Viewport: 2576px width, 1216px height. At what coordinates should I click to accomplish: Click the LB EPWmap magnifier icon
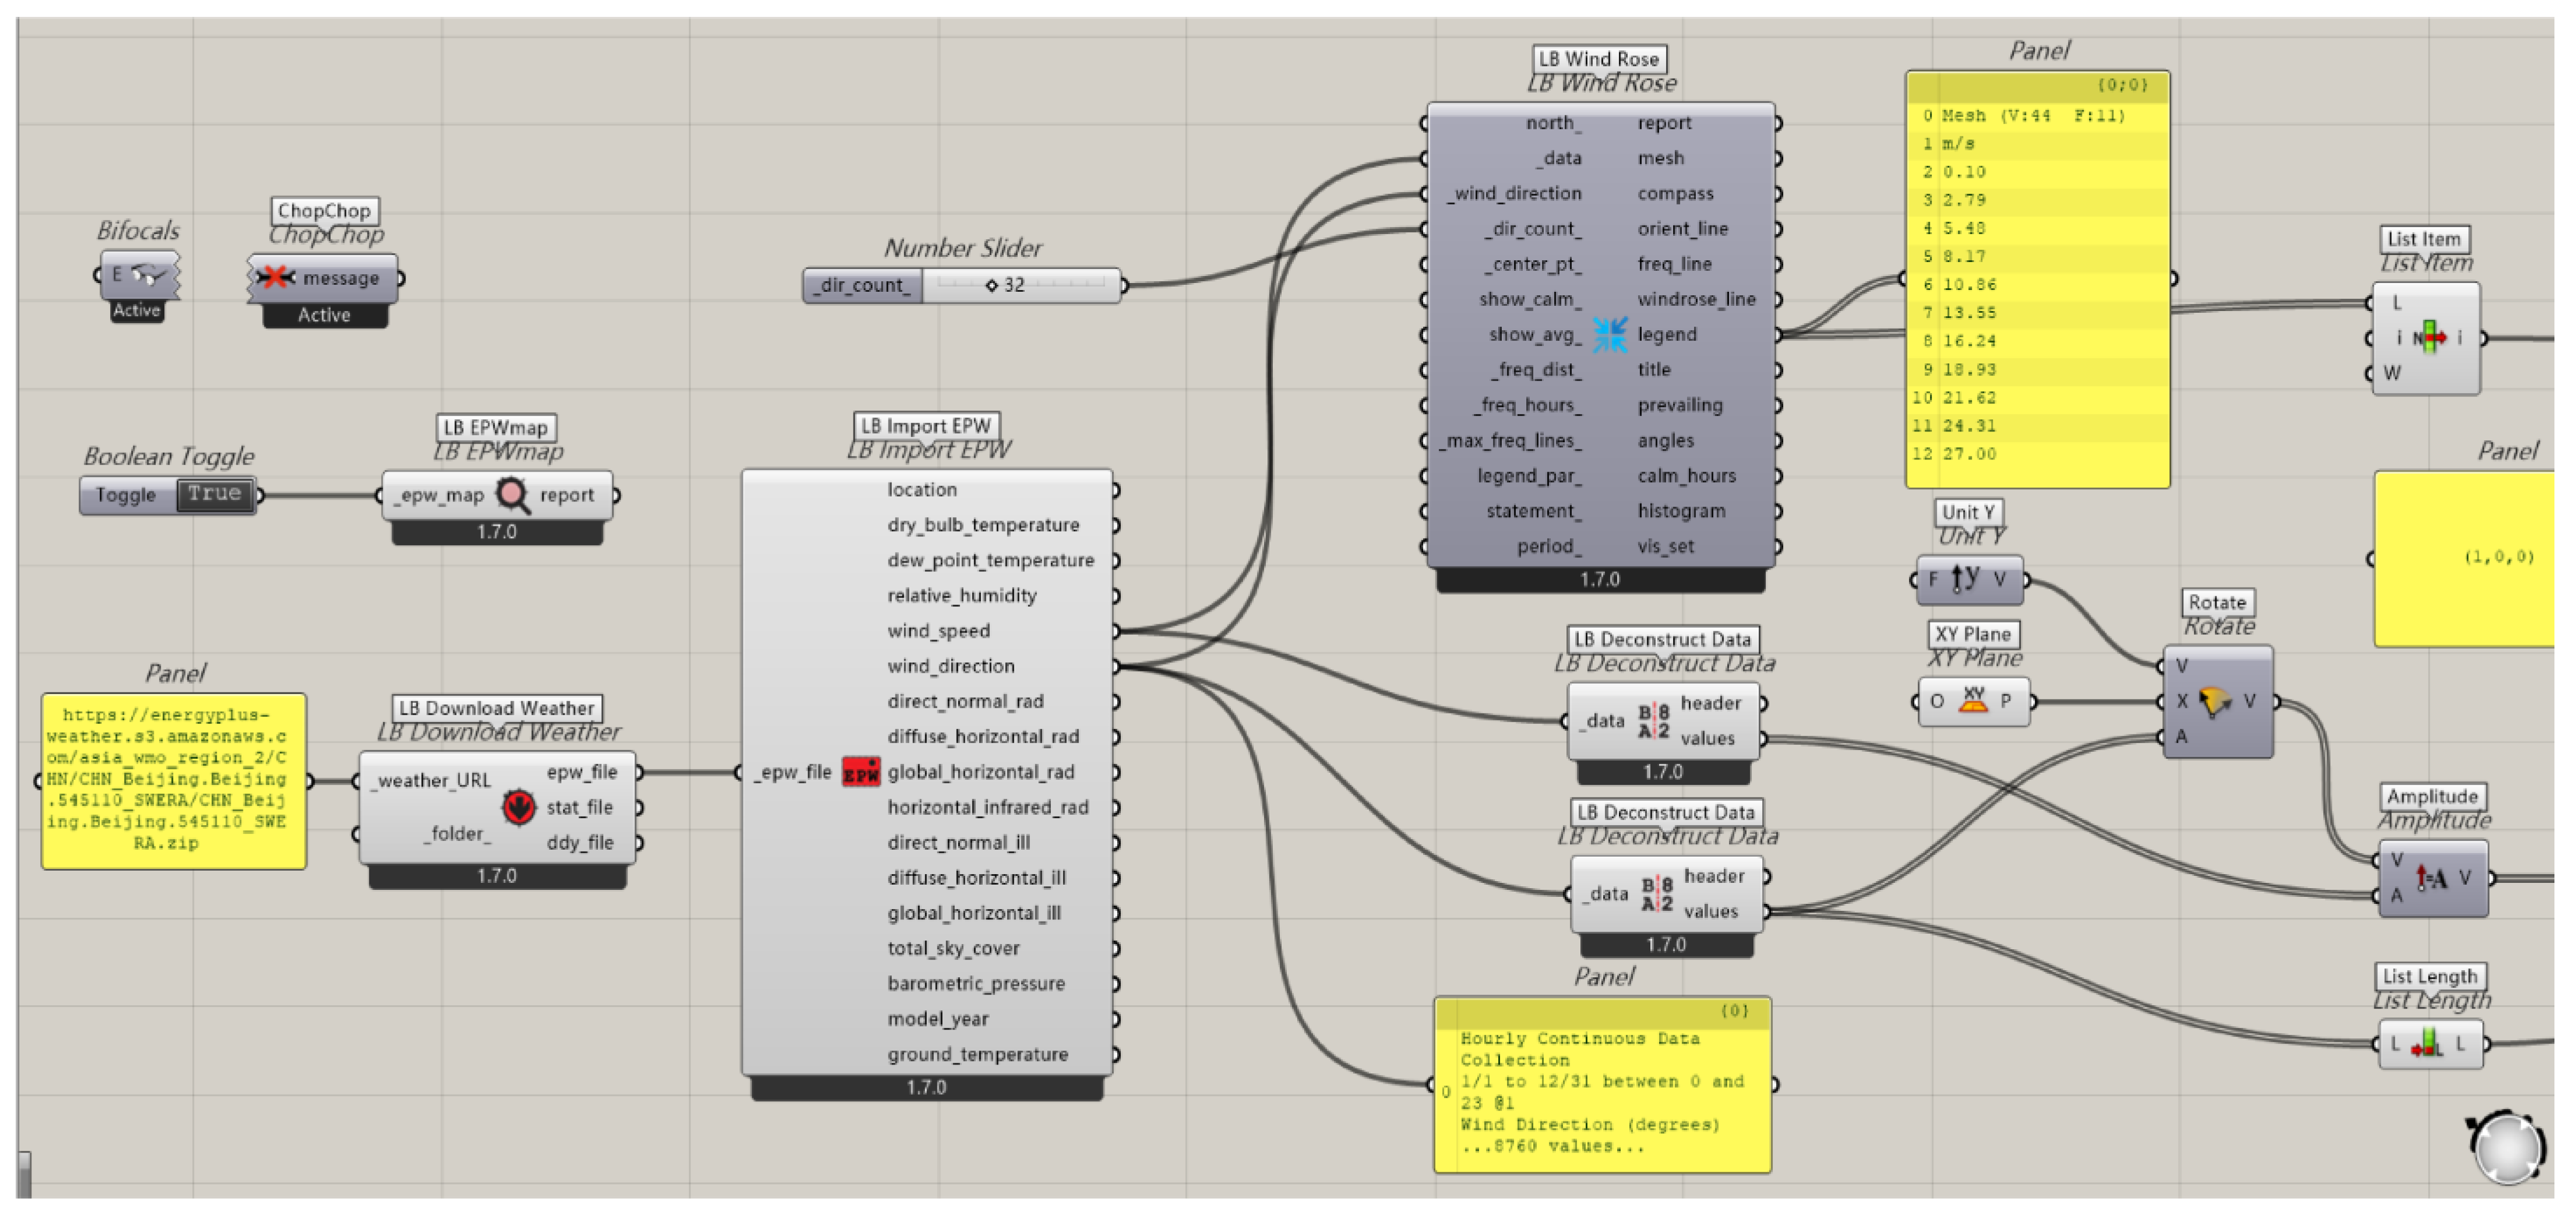click(512, 495)
